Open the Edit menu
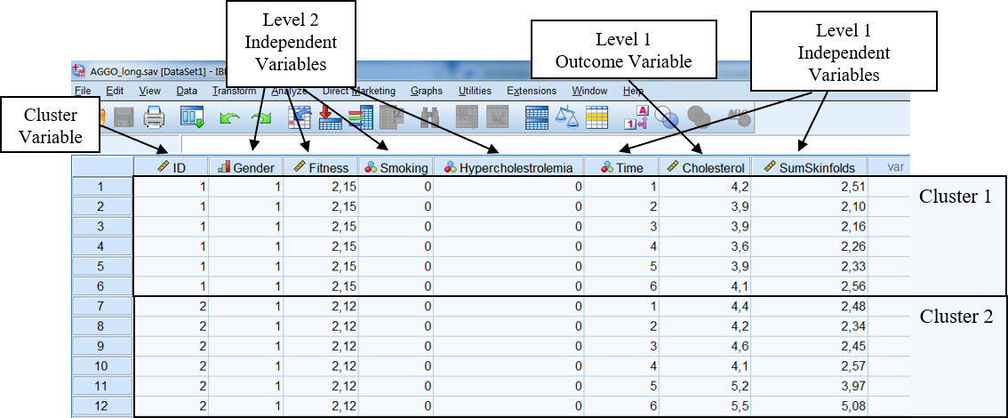This screenshot has height=418, width=1008. [115, 91]
